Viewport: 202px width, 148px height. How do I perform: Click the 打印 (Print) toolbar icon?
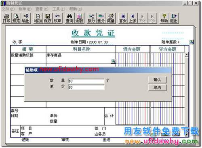coord(6,18)
